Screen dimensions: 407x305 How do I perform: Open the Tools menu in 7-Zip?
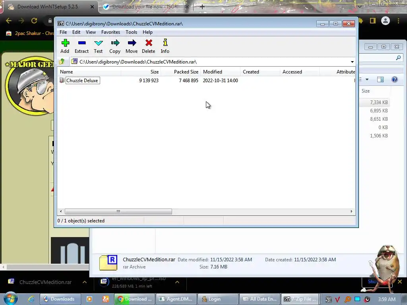tap(131, 32)
